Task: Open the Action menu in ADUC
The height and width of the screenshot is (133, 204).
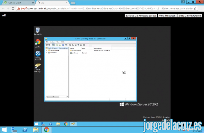Action: 52,42
